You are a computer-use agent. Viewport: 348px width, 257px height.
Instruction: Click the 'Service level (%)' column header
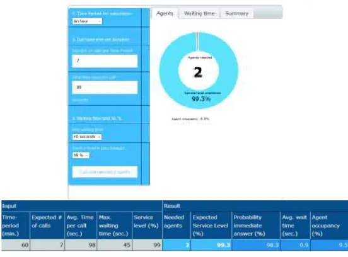tap(147, 226)
